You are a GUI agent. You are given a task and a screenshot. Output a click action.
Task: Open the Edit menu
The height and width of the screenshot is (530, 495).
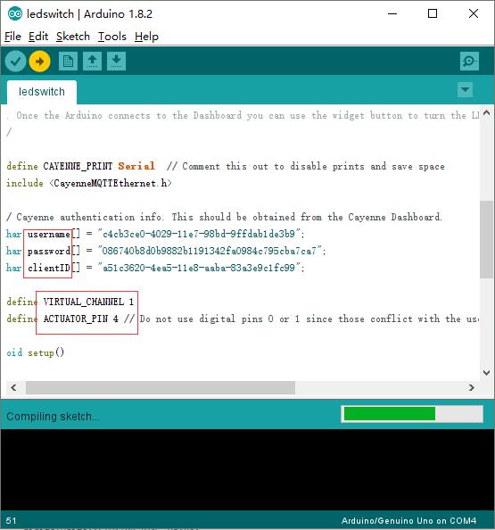[x=38, y=37]
